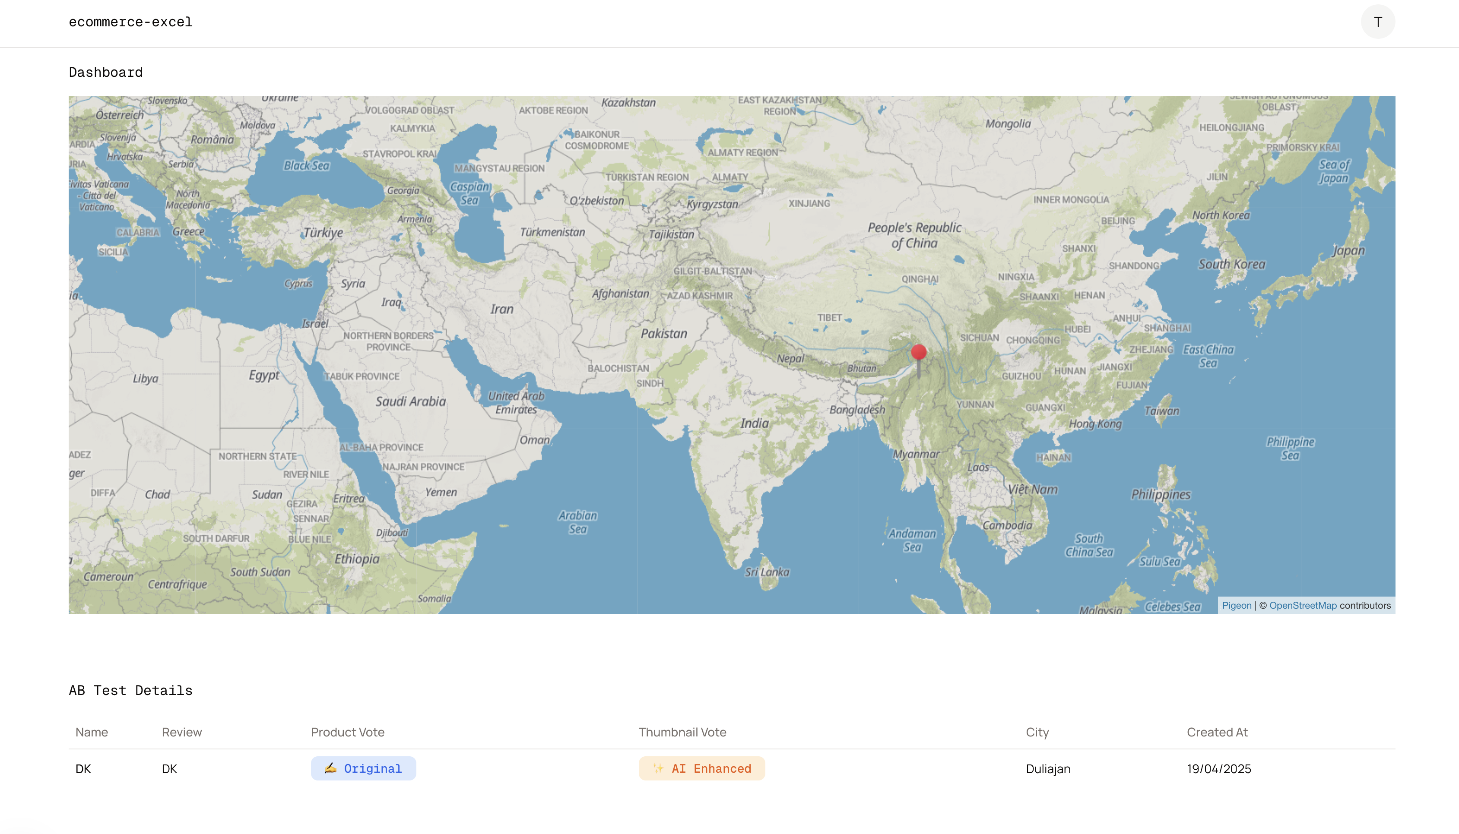Click the Created At column header

[1217, 732]
